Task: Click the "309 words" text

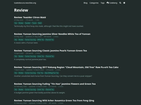Action: (x=48, y=37)
